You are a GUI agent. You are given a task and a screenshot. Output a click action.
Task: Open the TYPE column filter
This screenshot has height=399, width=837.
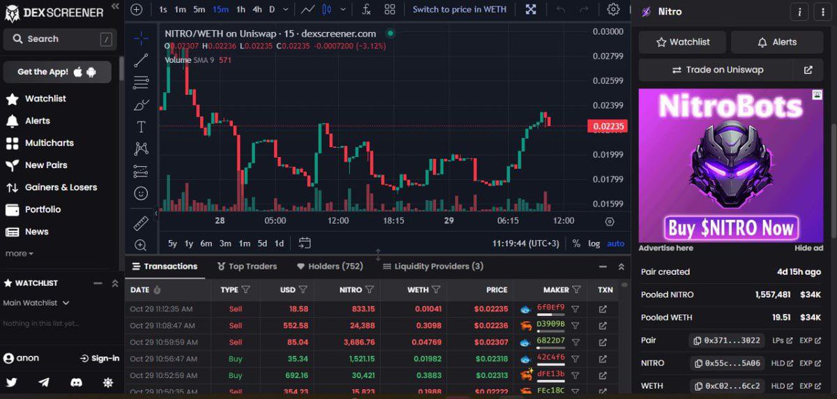pyautogui.click(x=246, y=289)
